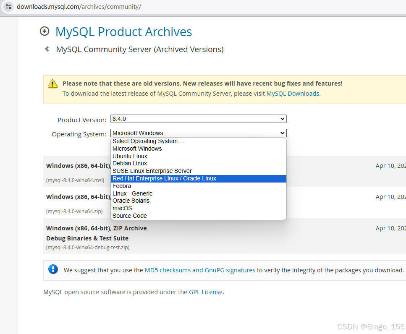Select Source Code option
Image resolution: width=406 pixels, height=334 pixels.
click(x=198, y=216)
